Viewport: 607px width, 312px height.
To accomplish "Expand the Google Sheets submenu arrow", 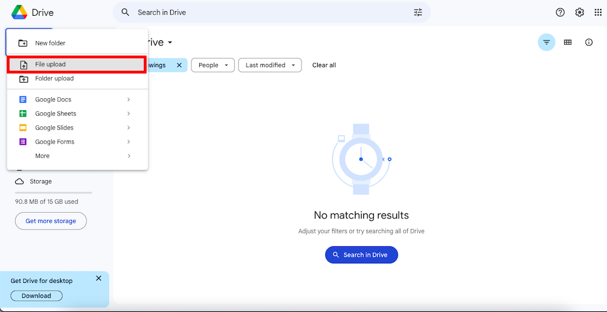I will coord(129,113).
